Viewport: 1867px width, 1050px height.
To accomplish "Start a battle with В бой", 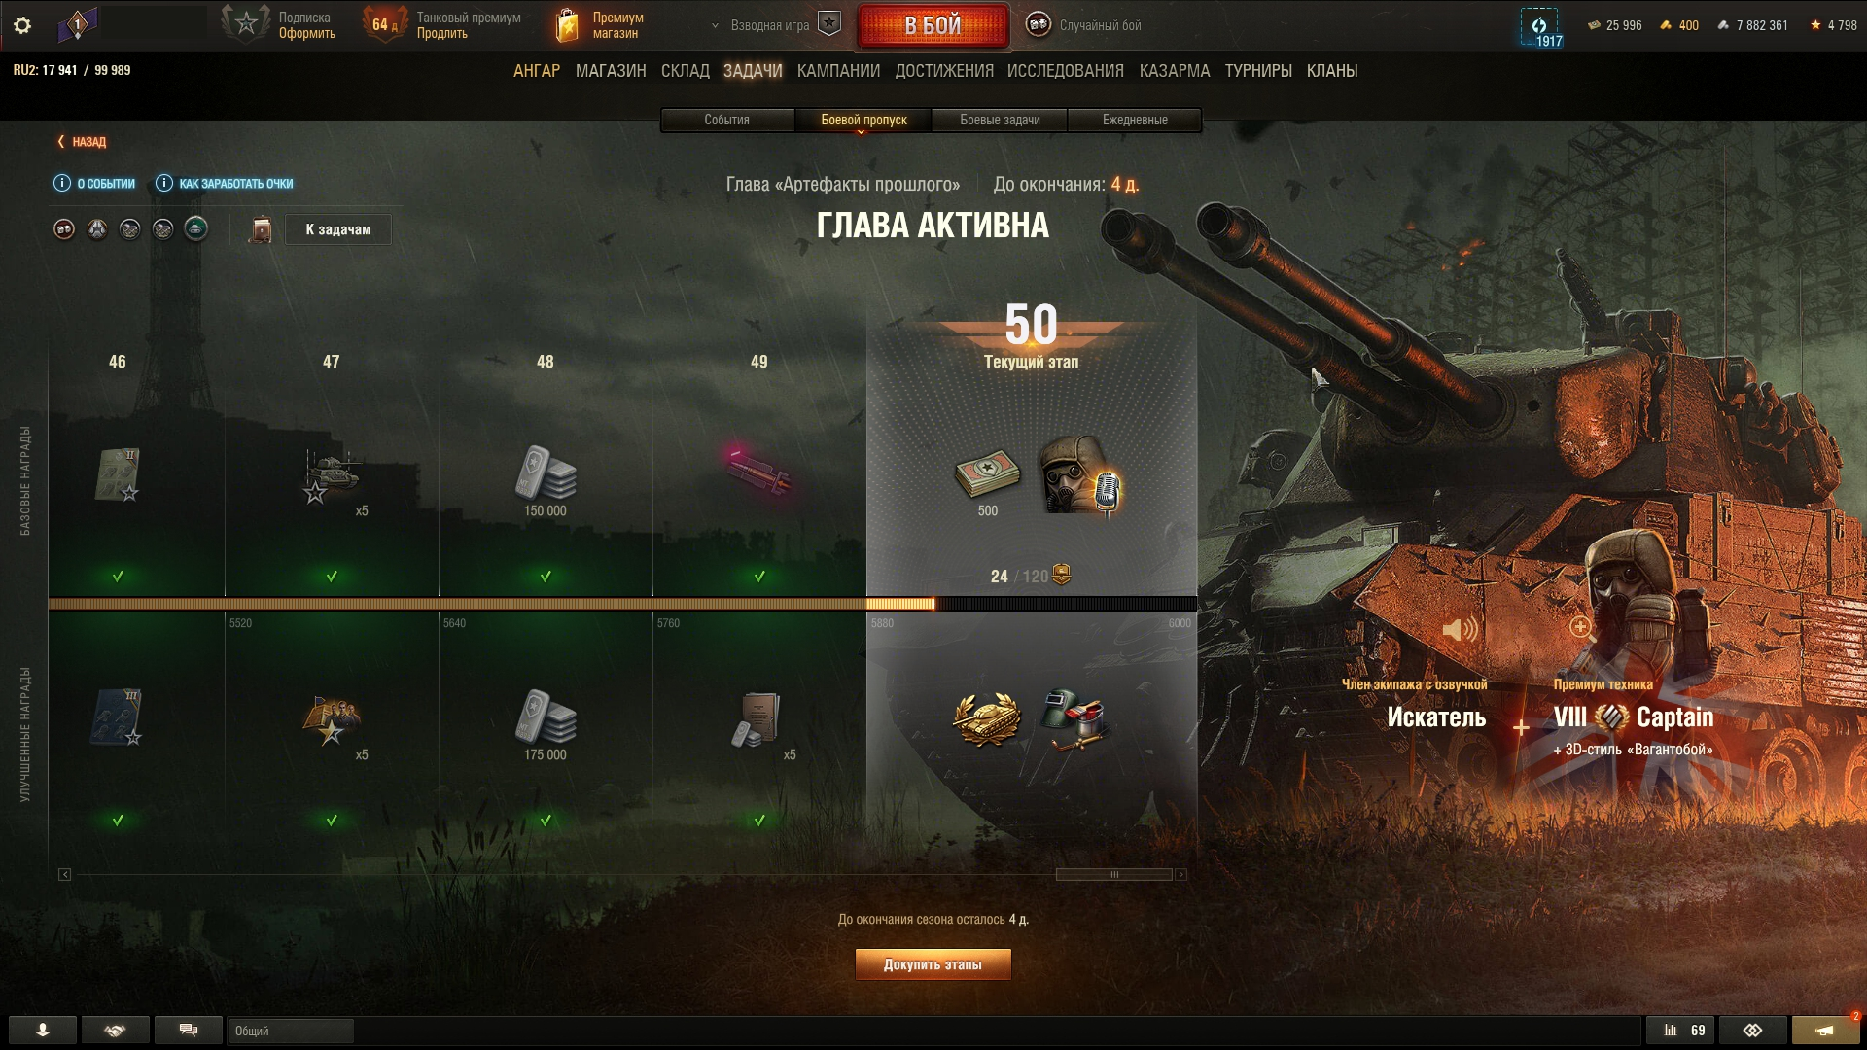I will [933, 25].
